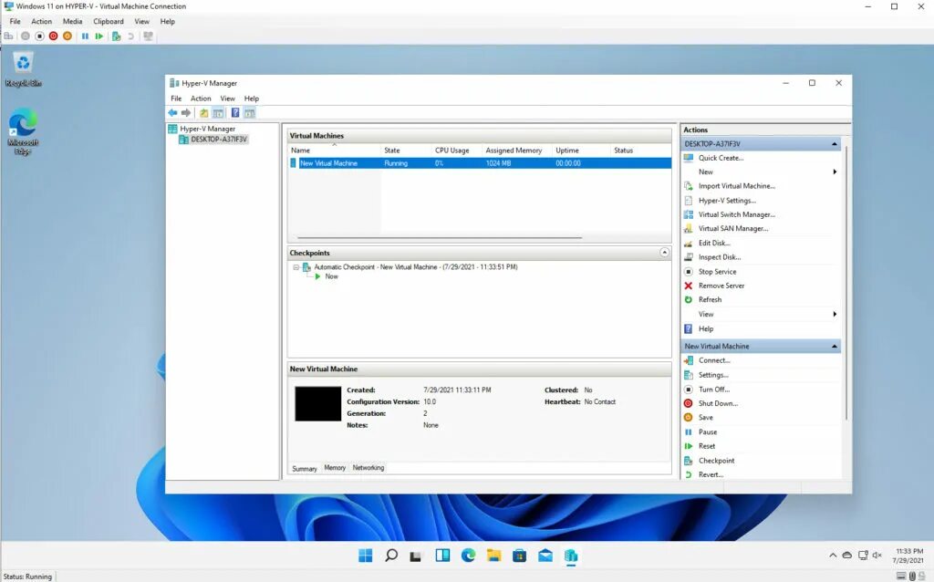Open Quick Create from the Actions pane

coord(719,157)
